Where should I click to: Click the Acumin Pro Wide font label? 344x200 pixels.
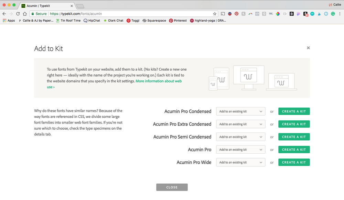tap(194, 162)
